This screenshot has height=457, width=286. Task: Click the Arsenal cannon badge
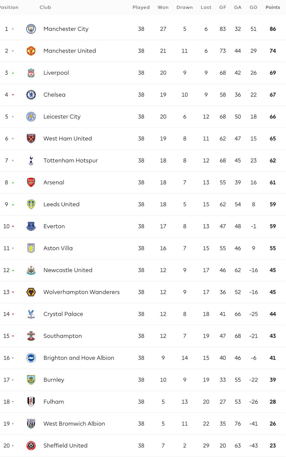[31, 182]
